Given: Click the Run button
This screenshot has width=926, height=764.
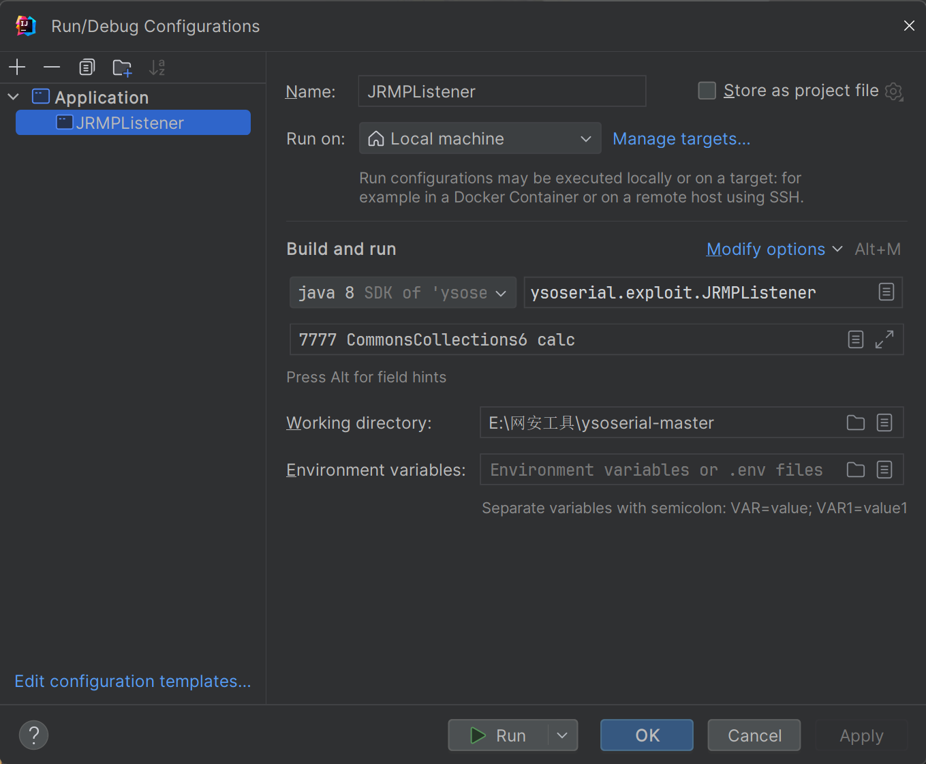Looking at the screenshot, I should click(x=498, y=735).
